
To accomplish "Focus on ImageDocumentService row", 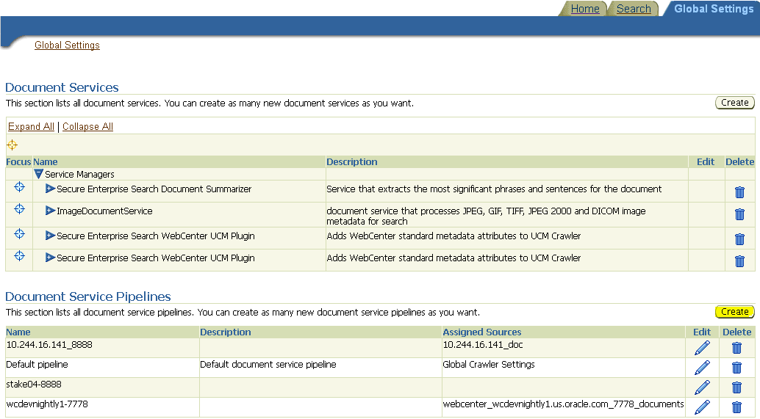I will point(19,208).
